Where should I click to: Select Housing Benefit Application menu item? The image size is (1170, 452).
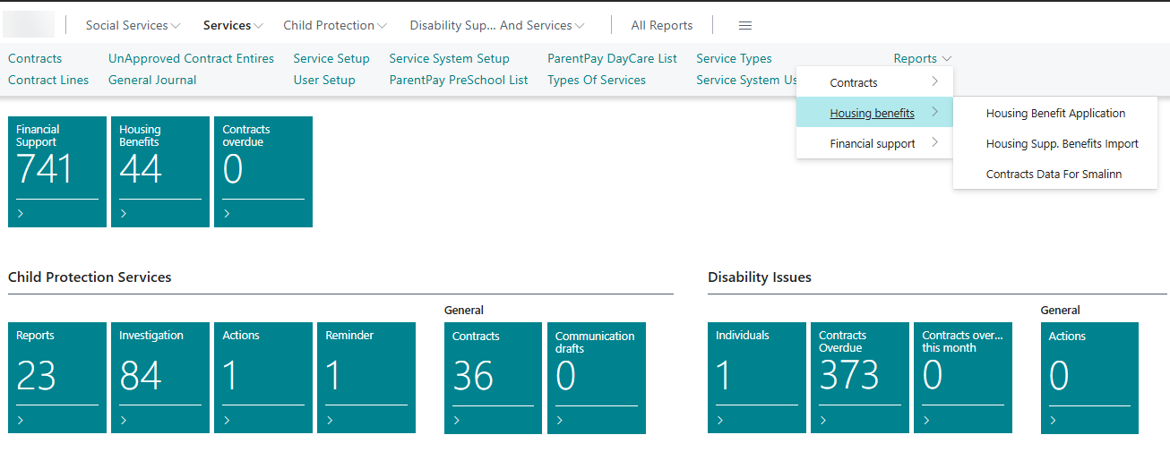click(1055, 114)
